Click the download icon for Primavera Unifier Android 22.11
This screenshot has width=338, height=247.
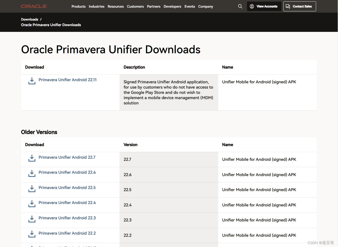(32, 81)
